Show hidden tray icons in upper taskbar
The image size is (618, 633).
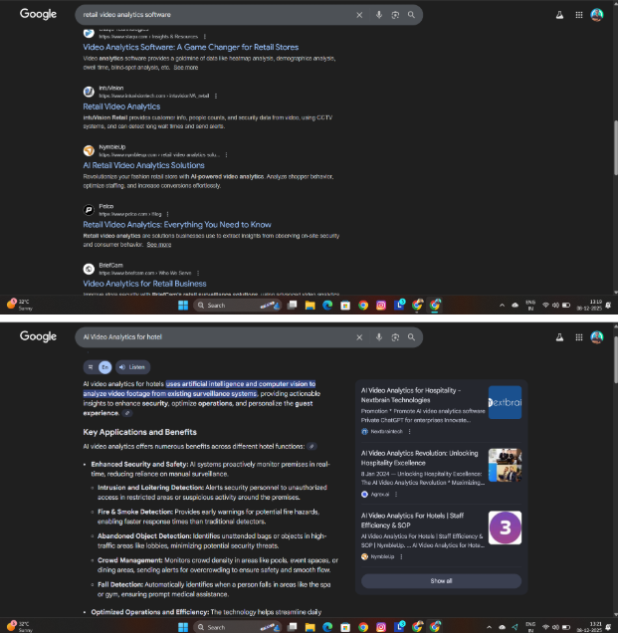[x=502, y=306]
